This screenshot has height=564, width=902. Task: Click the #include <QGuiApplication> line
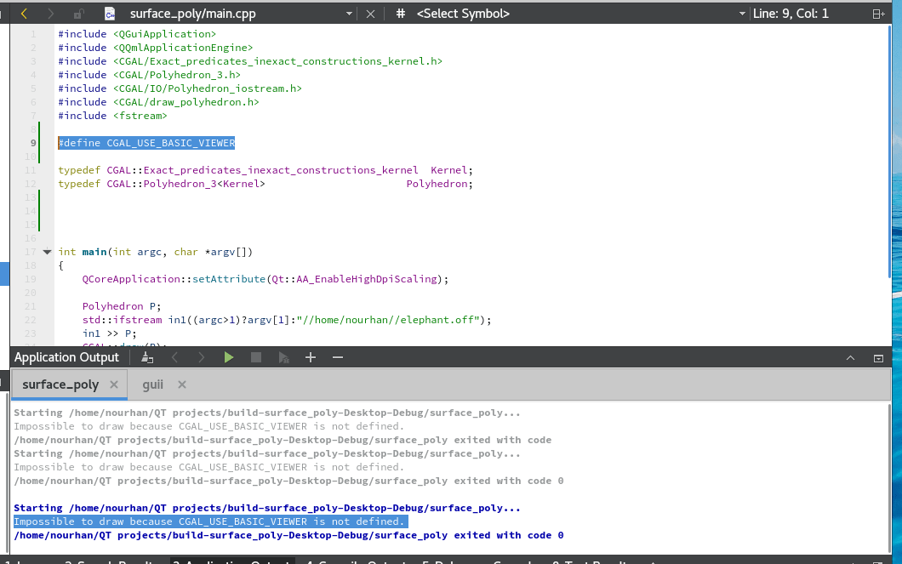click(x=137, y=35)
